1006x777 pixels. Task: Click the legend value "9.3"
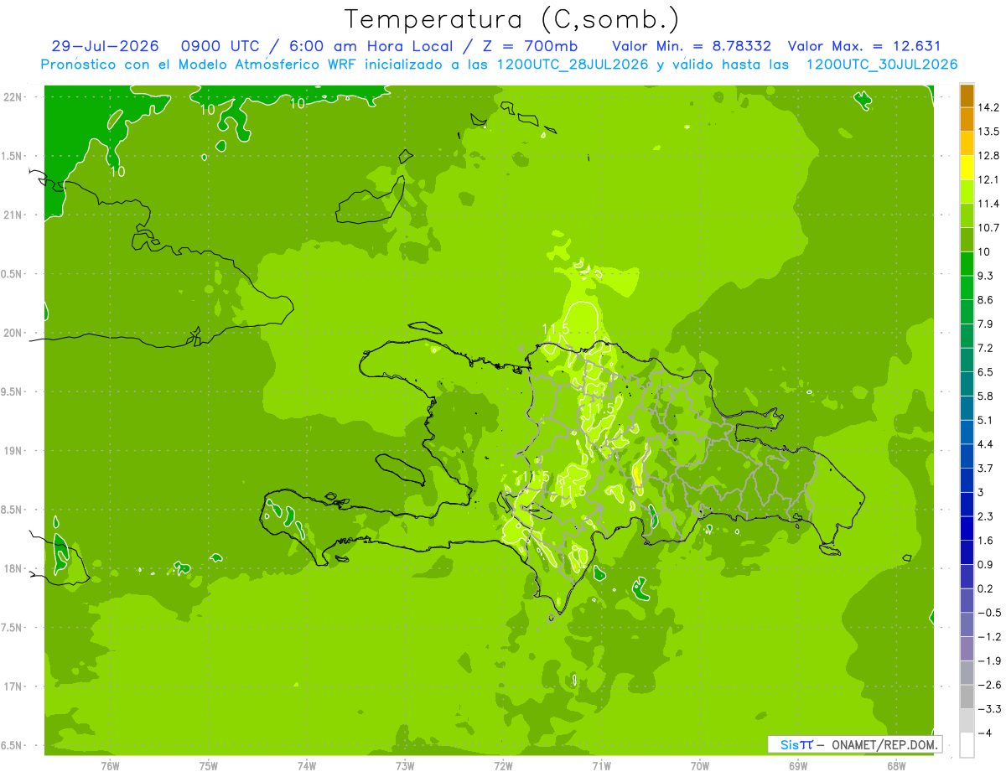tap(986, 276)
